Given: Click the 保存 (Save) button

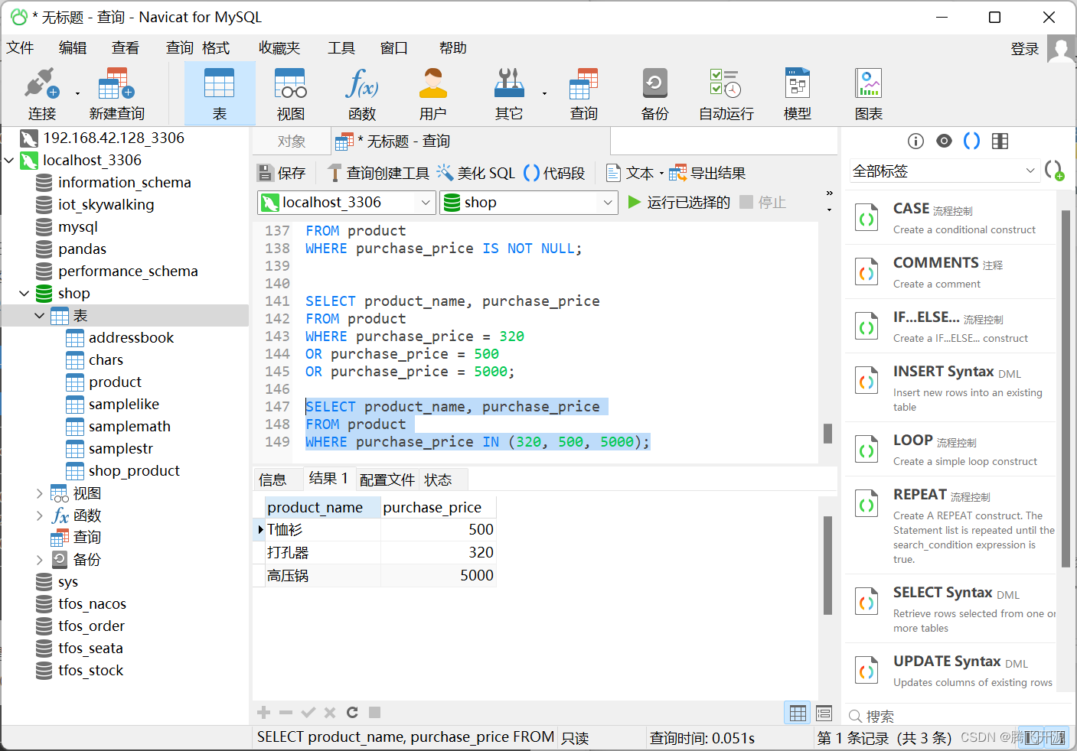Looking at the screenshot, I should [282, 174].
